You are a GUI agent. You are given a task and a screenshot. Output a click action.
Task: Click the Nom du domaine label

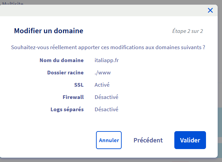pos(62,60)
